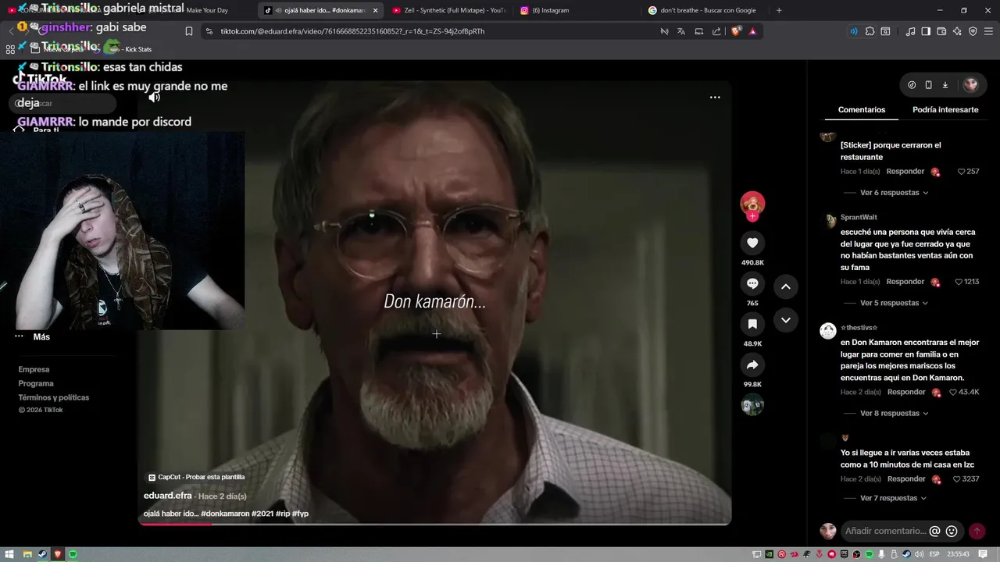Post comment with the red arrow button

click(977, 532)
